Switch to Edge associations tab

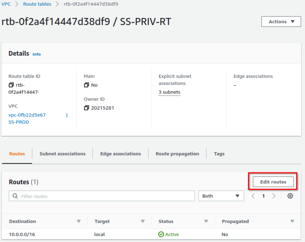tap(120, 154)
